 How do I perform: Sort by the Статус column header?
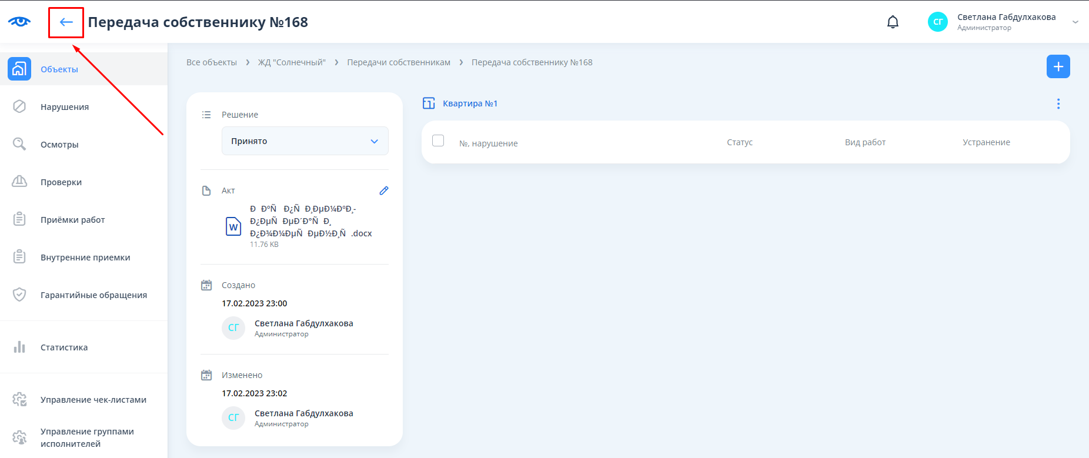pos(739,142)
